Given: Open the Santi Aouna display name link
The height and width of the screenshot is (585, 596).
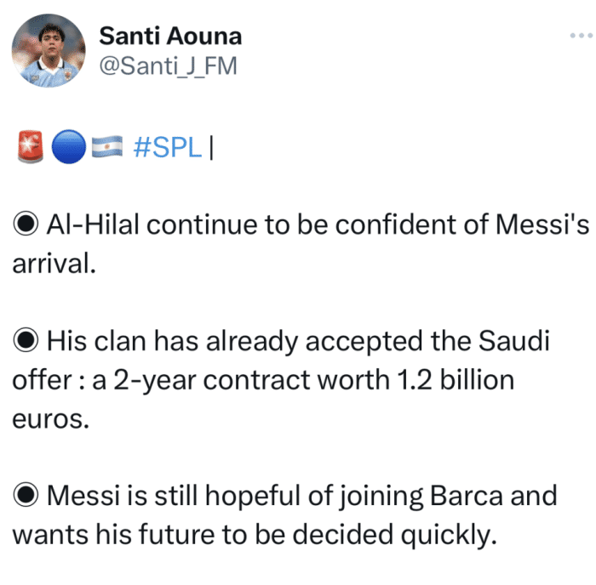Looking at the screenshot, I should tap(170, 36).
